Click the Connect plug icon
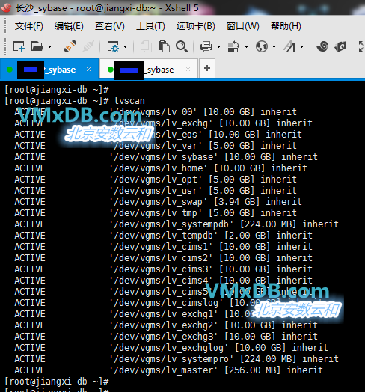 point(70,46)
